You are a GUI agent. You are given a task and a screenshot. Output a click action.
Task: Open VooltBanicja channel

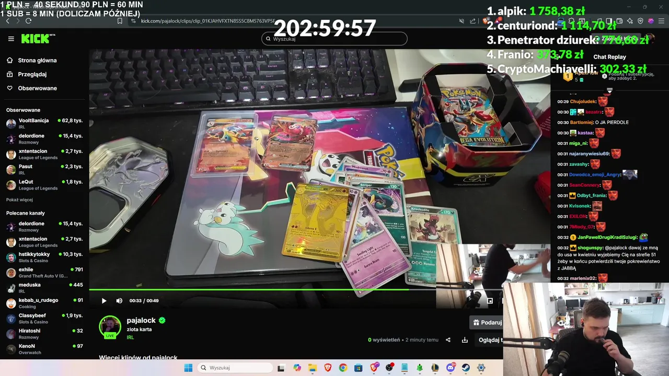coord(44,123)
